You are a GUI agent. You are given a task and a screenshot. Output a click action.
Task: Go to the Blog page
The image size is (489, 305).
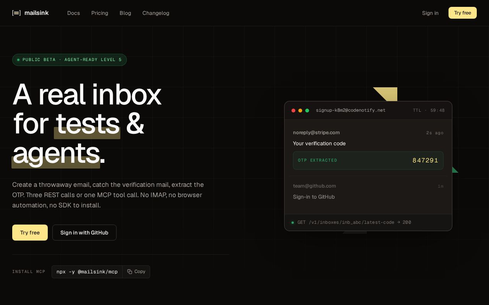(x=125, y=13)
